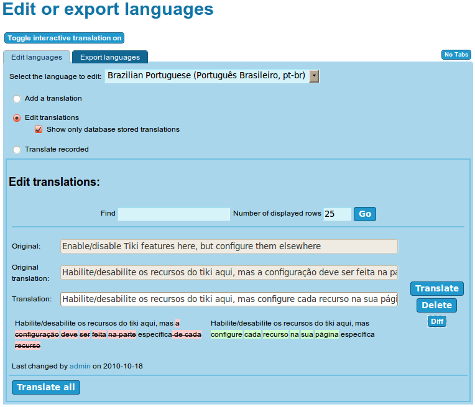Select the Edit translations radio option
Image resolution: width=475 pixels, height=407 pixels.
click(17, 118)
